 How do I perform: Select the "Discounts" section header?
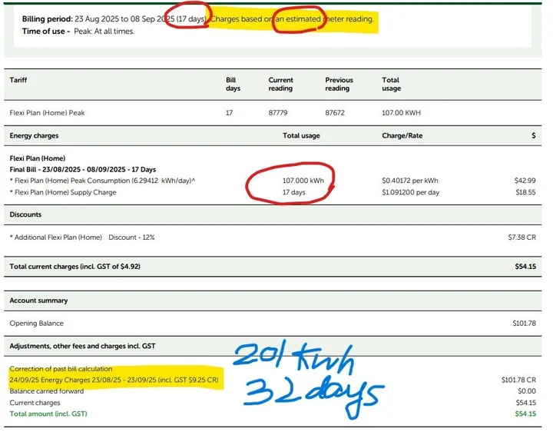pyautogui.click(x=25, y=214)
